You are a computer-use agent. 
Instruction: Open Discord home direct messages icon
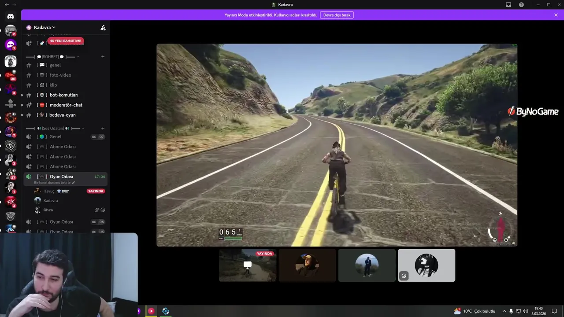(x=11, y=16)
